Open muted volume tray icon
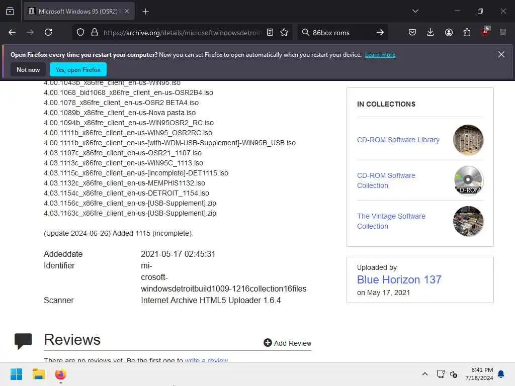Image resolution: width=515 pixels, height=386 pixels. coord(454,374)
